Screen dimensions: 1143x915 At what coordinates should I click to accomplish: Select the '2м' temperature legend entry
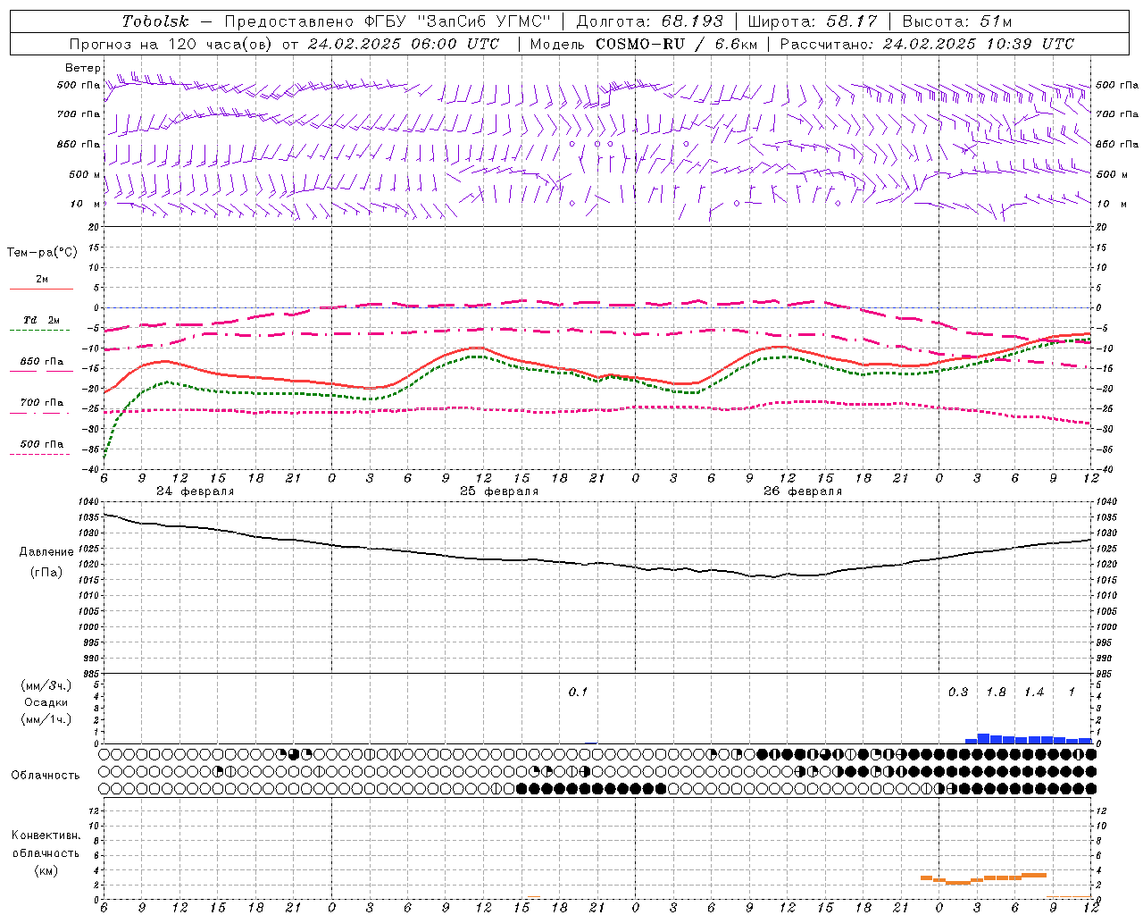tap(42, 280)
